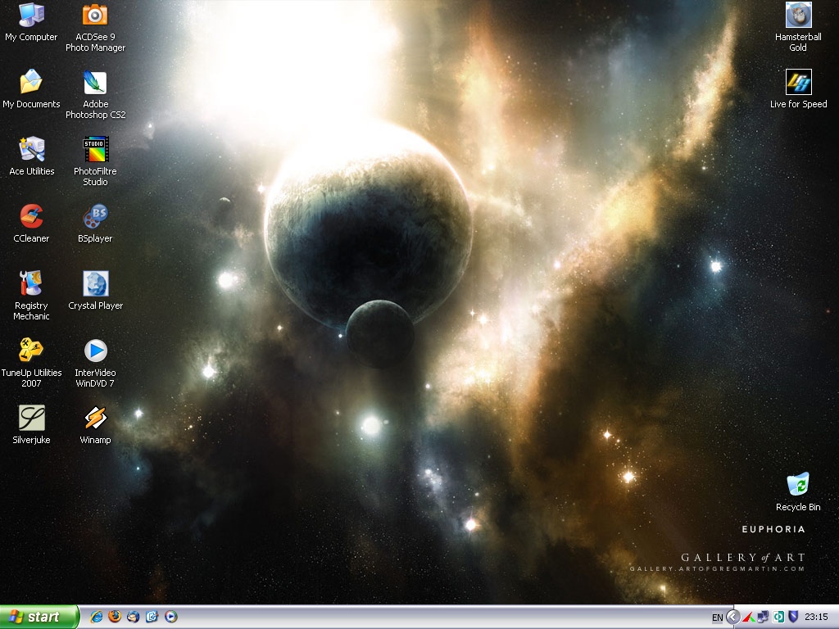Launch Internet Explorer from Quick Launch

click(97, 617)
